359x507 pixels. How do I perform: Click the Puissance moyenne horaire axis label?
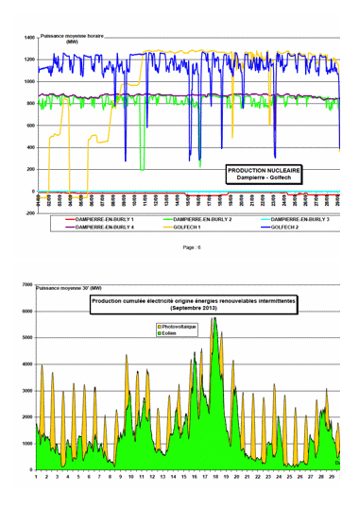(72, 36)
